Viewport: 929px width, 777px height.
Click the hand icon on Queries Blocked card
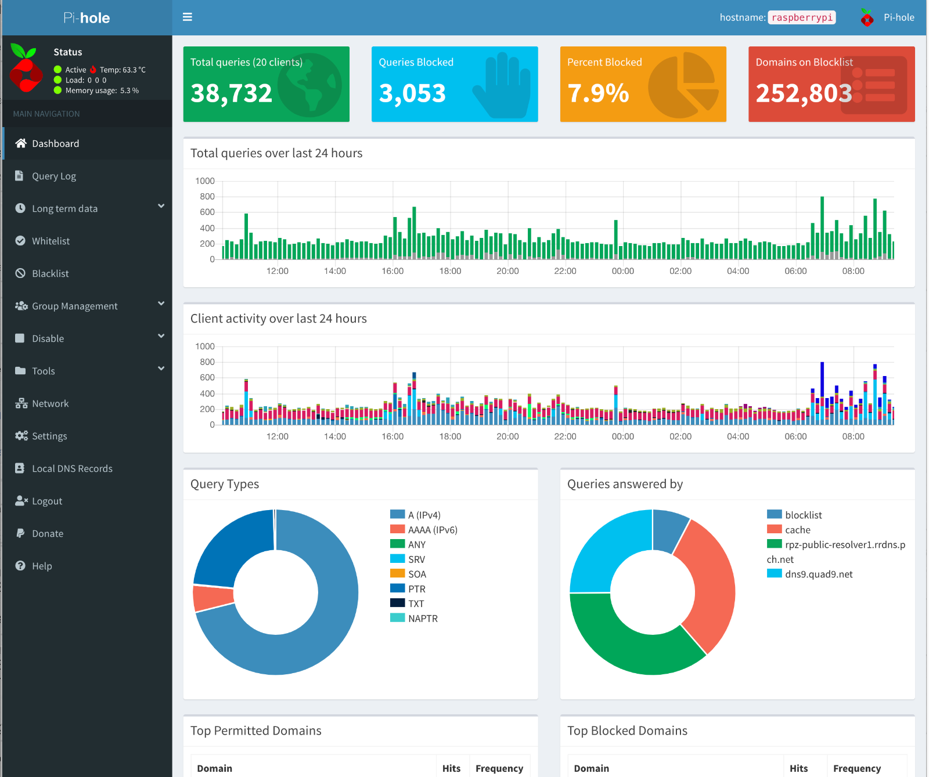pyautogui.click(x=502, y=85)
